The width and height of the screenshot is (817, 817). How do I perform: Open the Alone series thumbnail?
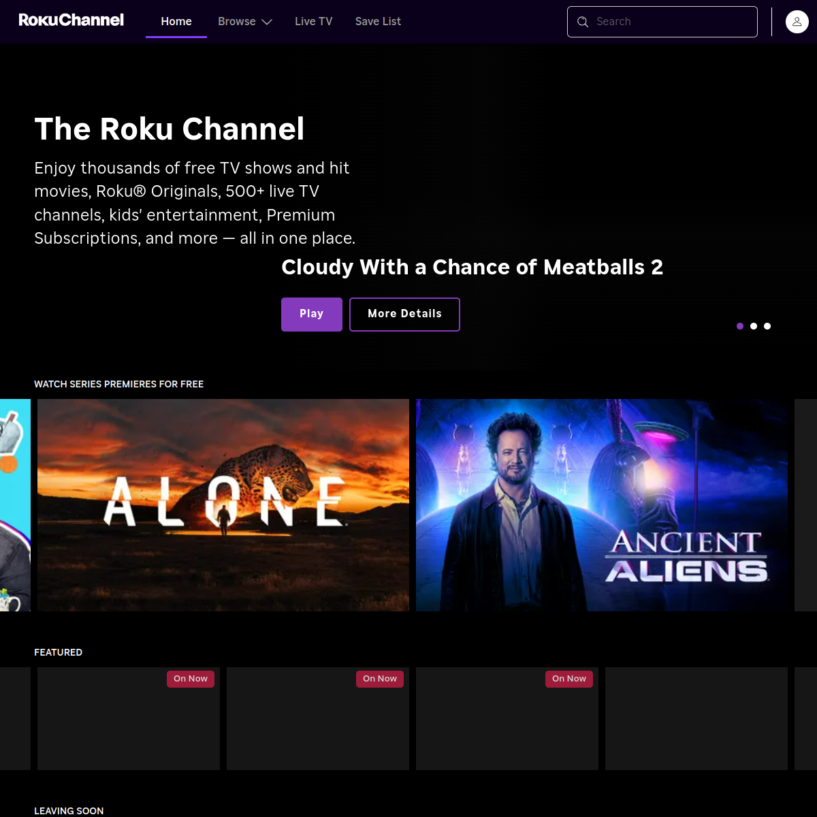[223, 505]
